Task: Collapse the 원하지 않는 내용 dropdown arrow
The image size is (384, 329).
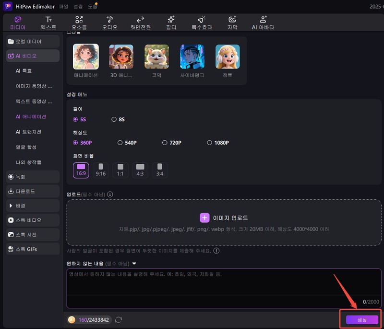Action: point(134,263)
